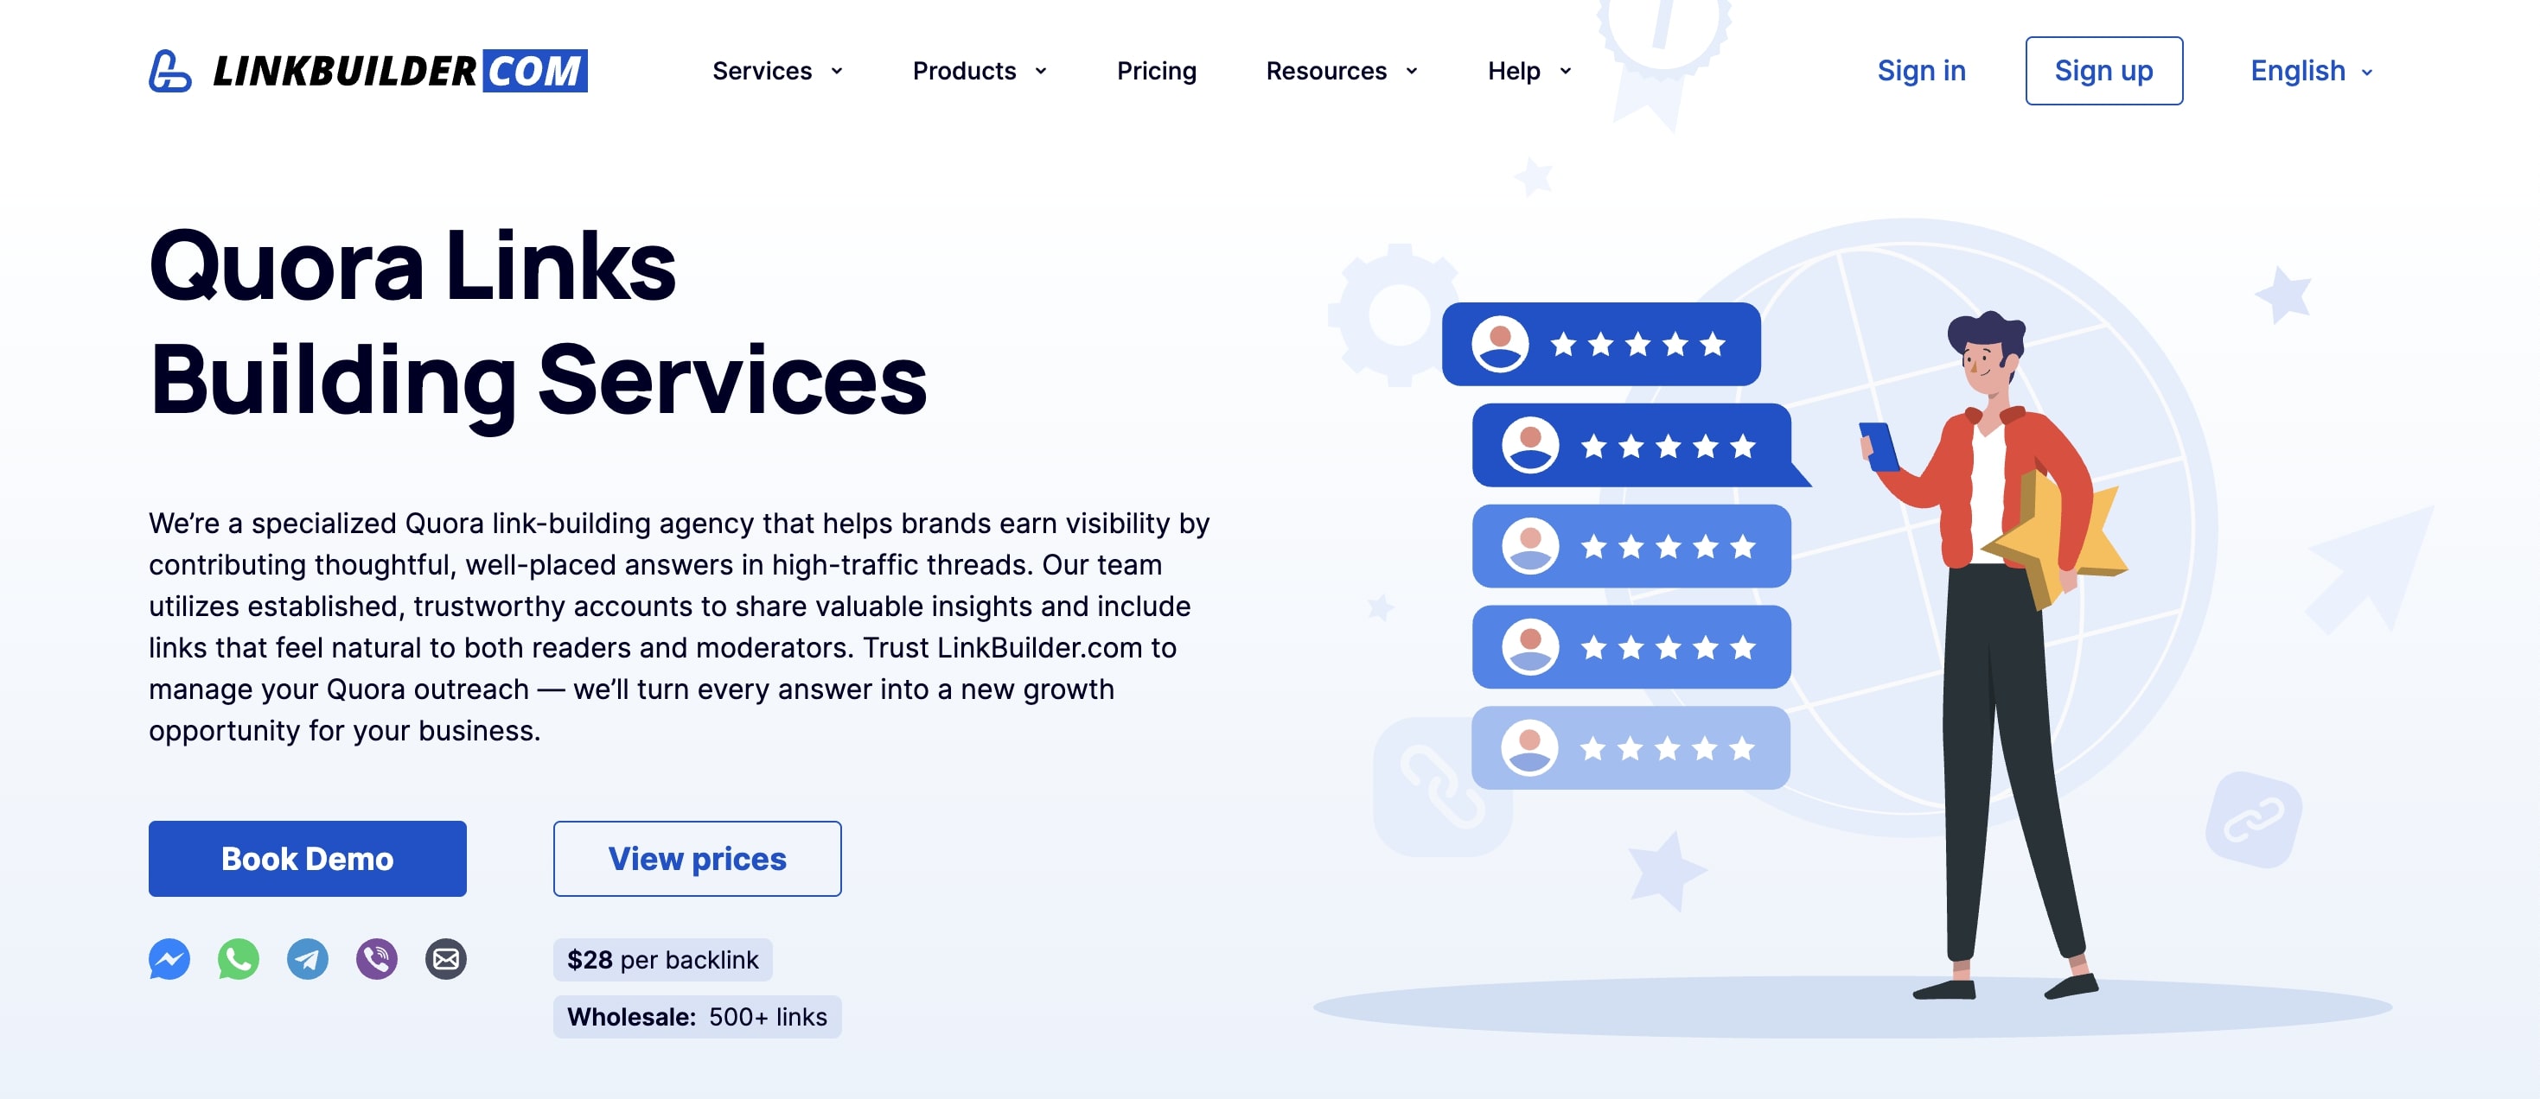Send a message via the email envelope icon
The width and height of the screenshot is (2540, 1099).
pyautogui.click(x=446, y=958)
